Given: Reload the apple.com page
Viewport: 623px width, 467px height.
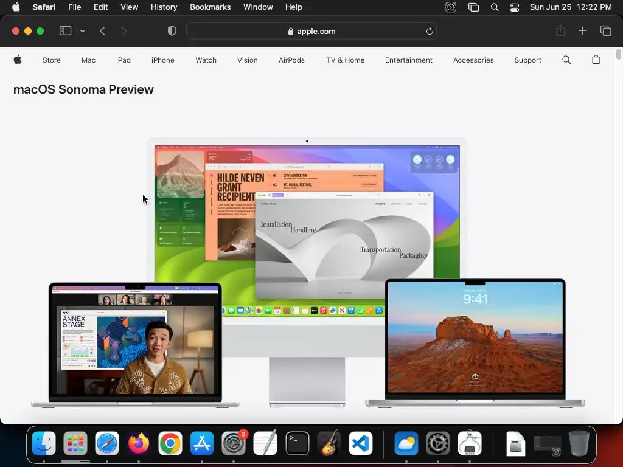Looking at the screenshot, I should click(429, 31).
